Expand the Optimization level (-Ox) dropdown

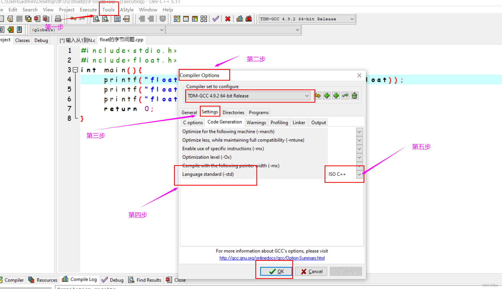coord(359,157)
